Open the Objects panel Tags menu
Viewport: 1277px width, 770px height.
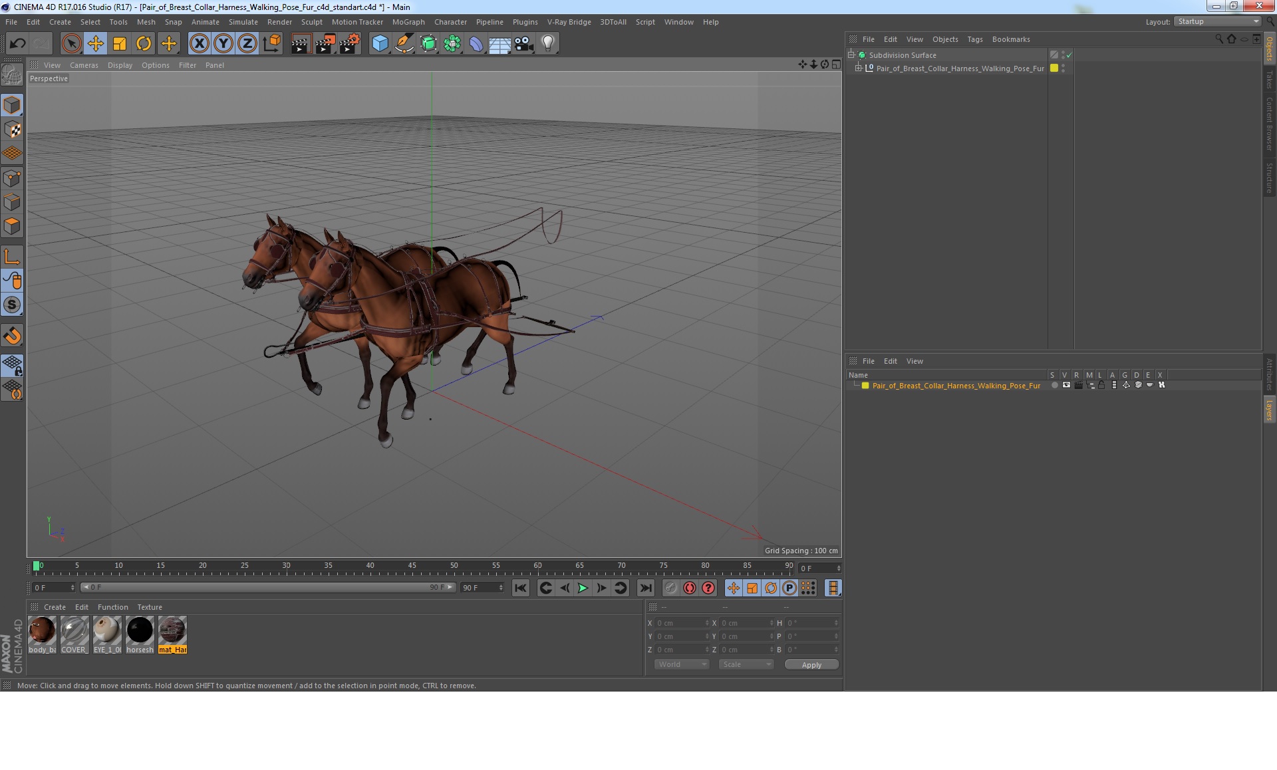click(x=974, y=39)
